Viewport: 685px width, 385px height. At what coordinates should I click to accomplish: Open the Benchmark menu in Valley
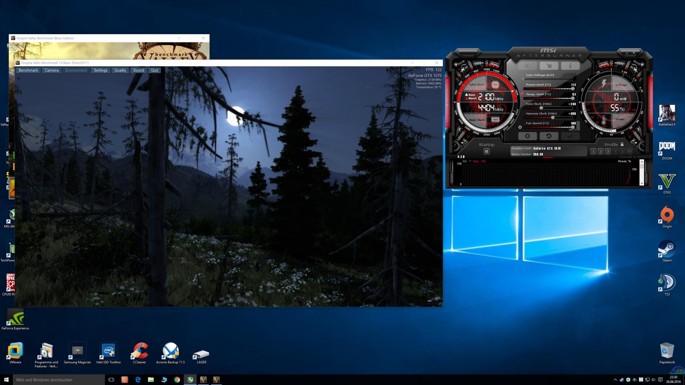coord(28,70)
